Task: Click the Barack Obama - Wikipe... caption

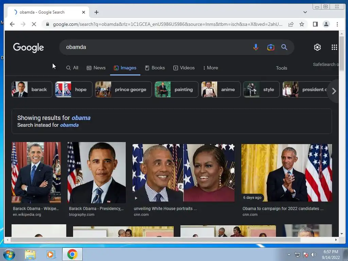Action: 36,209
